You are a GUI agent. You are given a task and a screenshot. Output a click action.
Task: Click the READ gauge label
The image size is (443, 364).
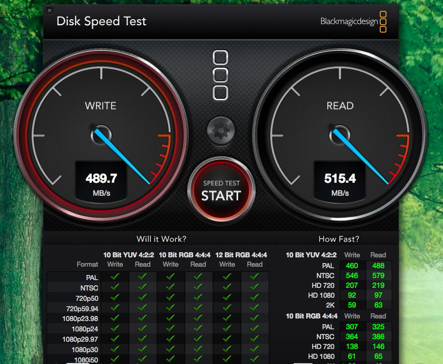tap(340, 106)
